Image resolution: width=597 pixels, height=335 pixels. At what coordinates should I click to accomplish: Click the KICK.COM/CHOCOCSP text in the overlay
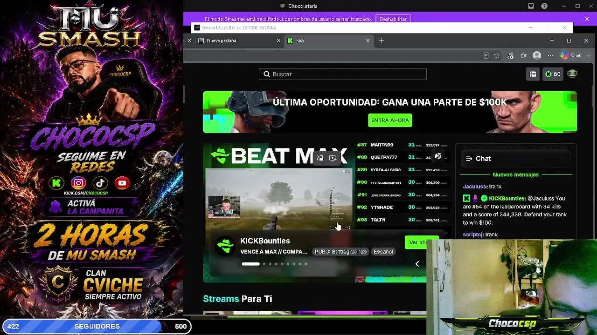pos(86,193)
